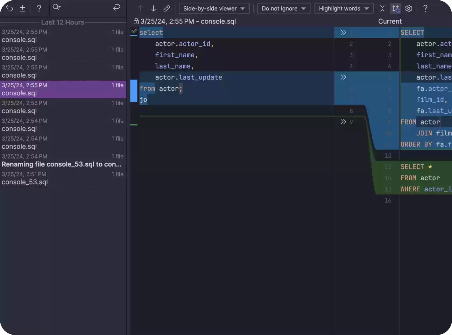The width and height of the screenshot is (452, 335).
Task: Click the rightmost curved arrow above the history list
Action: pos(117,8)
